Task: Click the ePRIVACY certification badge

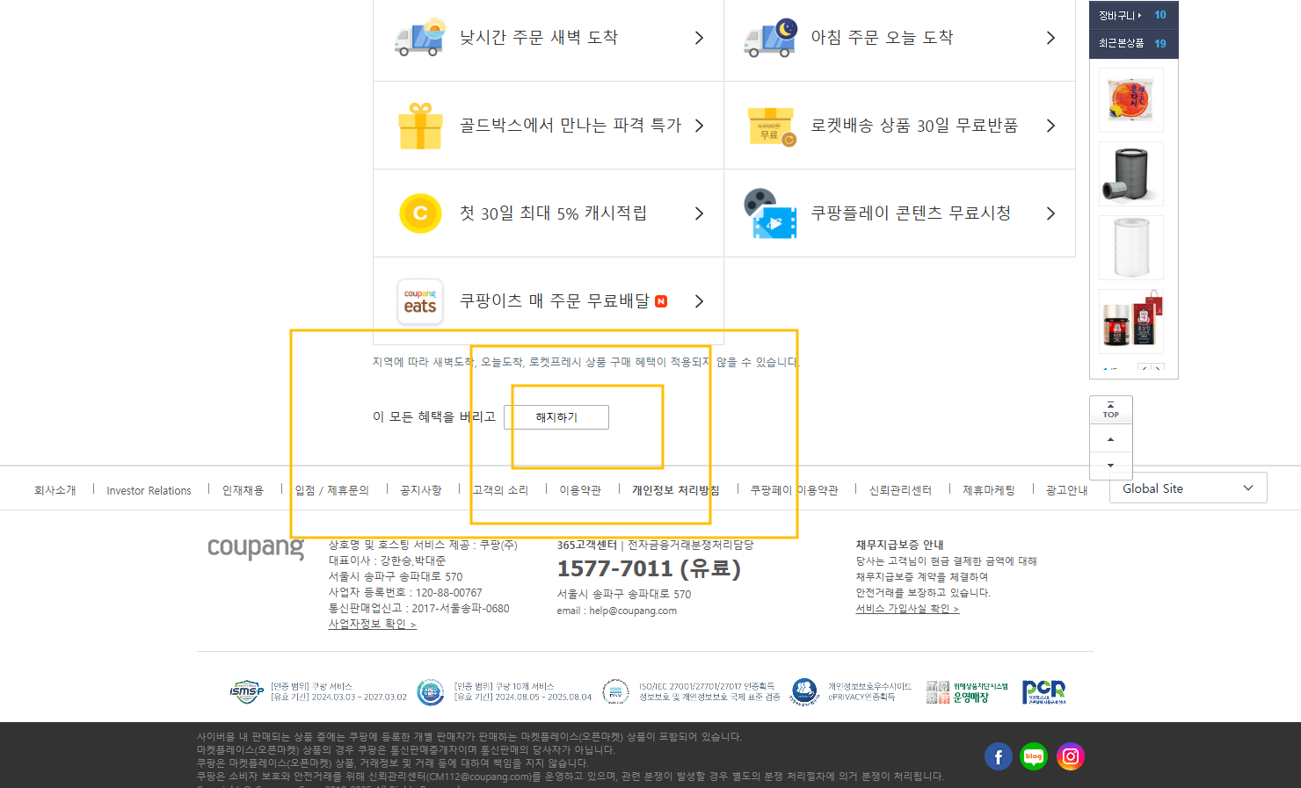Action: pyautogui.click(x=804, y=692)
